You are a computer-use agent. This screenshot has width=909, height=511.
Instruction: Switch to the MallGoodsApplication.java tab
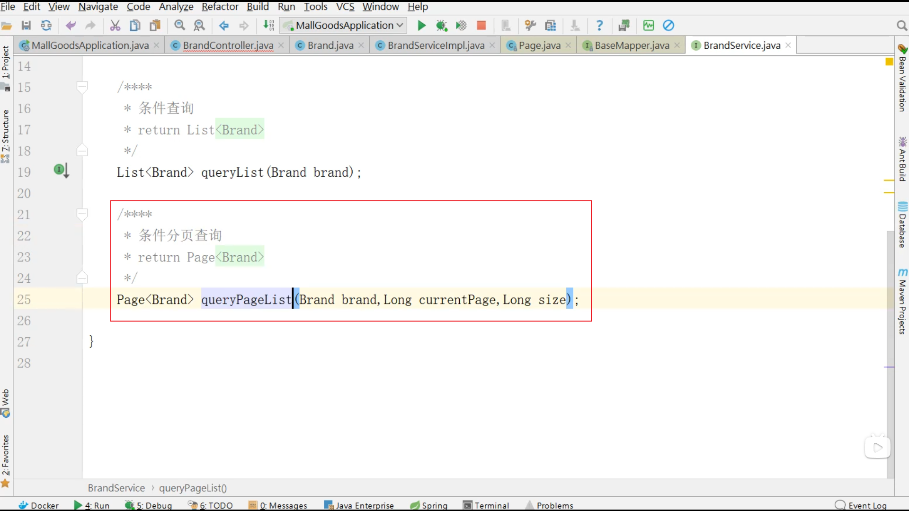(x=90, y=45)
